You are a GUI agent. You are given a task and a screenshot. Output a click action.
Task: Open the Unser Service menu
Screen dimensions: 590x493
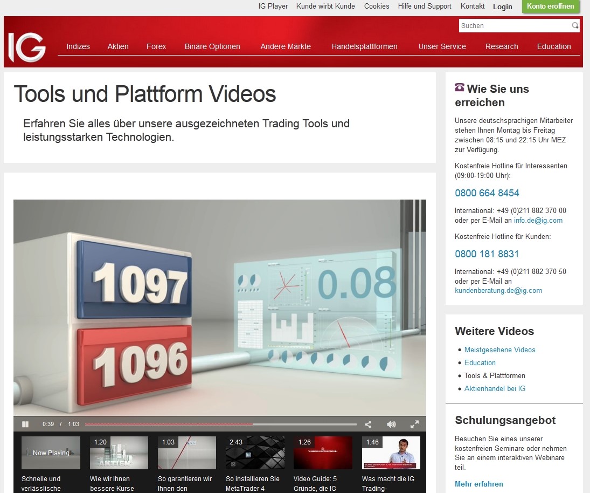442,46
